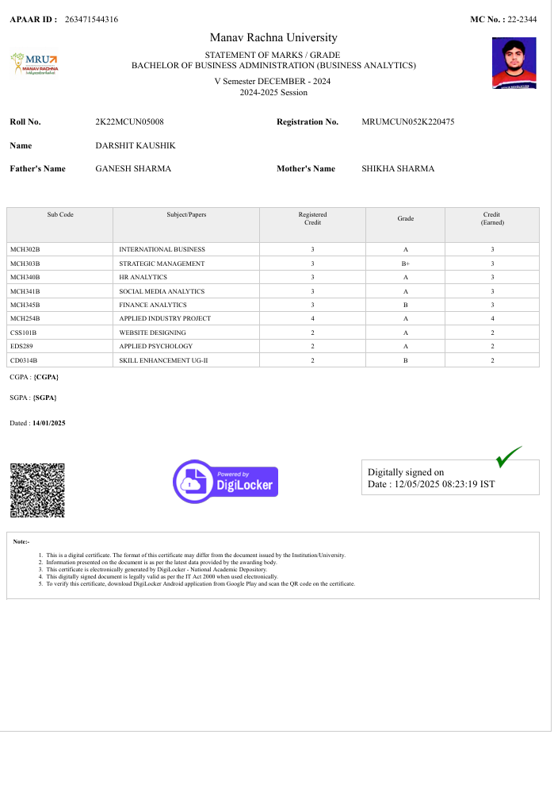Image resolution: width=554 pixels, height=792 pixels.
Task: Click the B+ grade for Strategic Management
Action: point(405,263)
